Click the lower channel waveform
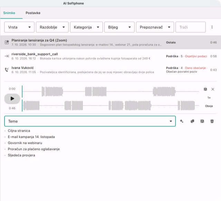 (x=110, y=106)
